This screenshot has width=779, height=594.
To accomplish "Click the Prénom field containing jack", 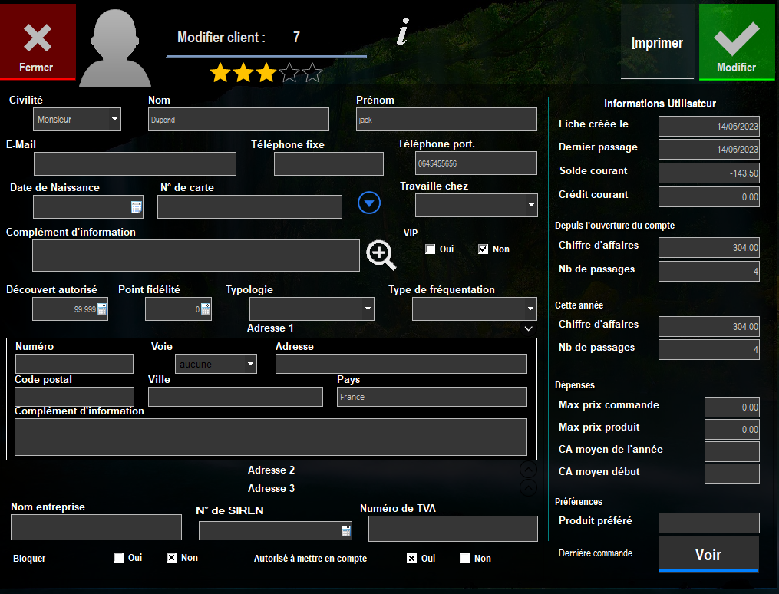I will coord(446,119).
